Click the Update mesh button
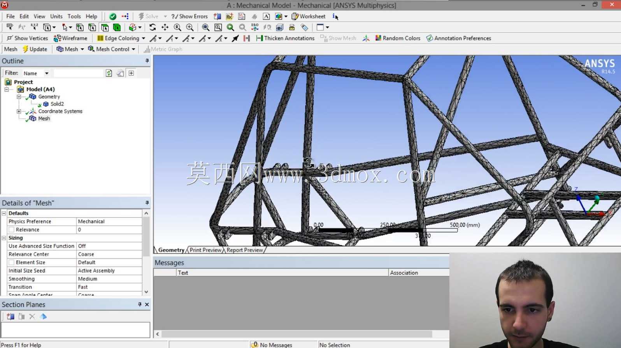 click(35, 49)
